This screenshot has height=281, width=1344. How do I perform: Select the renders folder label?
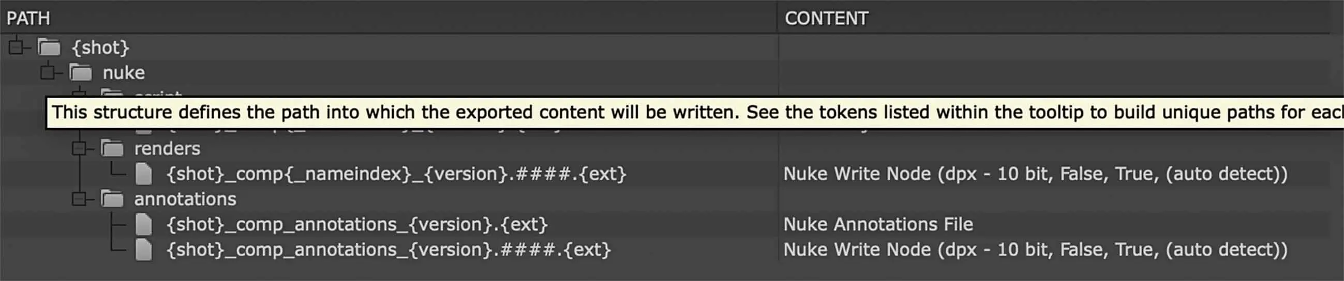(167, 149)
